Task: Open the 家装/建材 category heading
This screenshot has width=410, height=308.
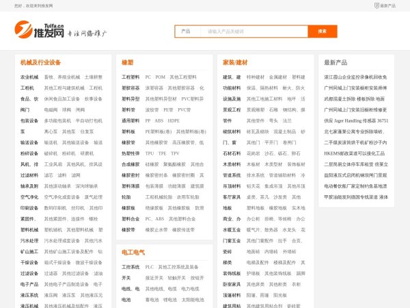Action: pos(236,62)
